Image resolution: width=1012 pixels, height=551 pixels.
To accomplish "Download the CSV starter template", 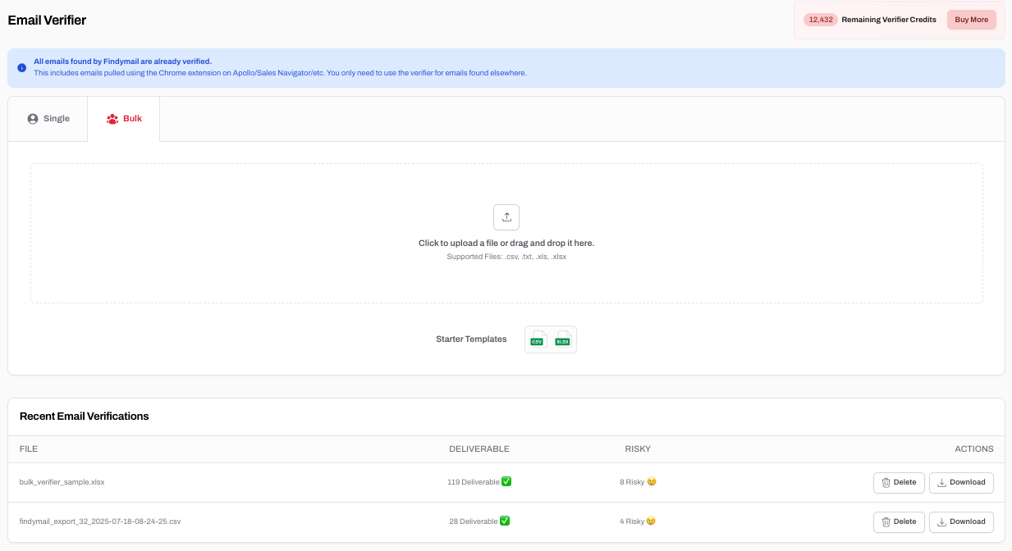I will pyautogui.click(x=538, y=339).
